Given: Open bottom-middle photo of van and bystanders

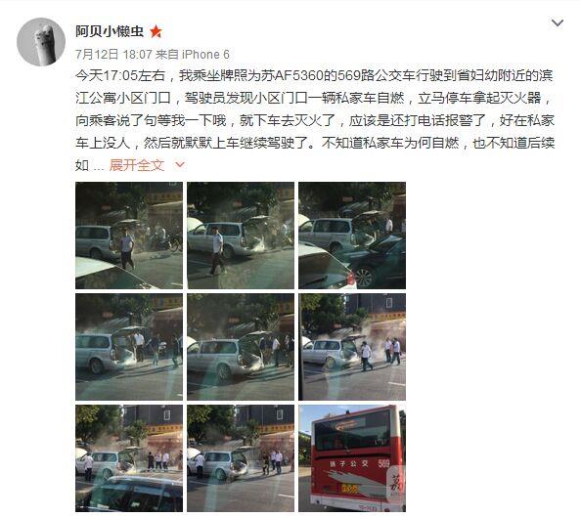Looking at the screenshot, I should pyautogui.click(x=241, y=458).
